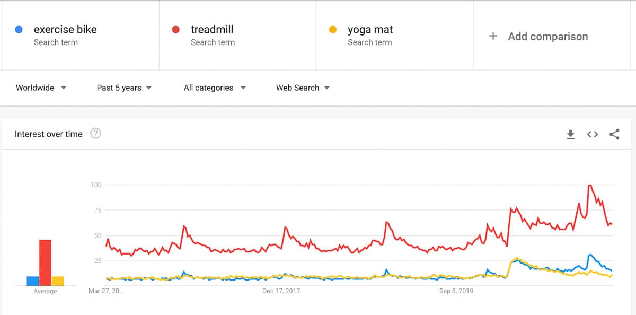The height and width of the screenshot is (315, 636).
Task: Edit the yoga mat search term
Action: tap(370, 30)
